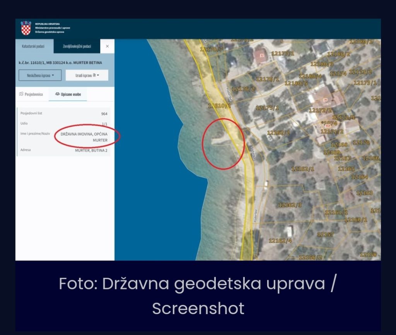The height and width of the screenshot is (335, 396).
Task: Open the Neslužbena isprava dropdown
Action: tap(40, 75)
